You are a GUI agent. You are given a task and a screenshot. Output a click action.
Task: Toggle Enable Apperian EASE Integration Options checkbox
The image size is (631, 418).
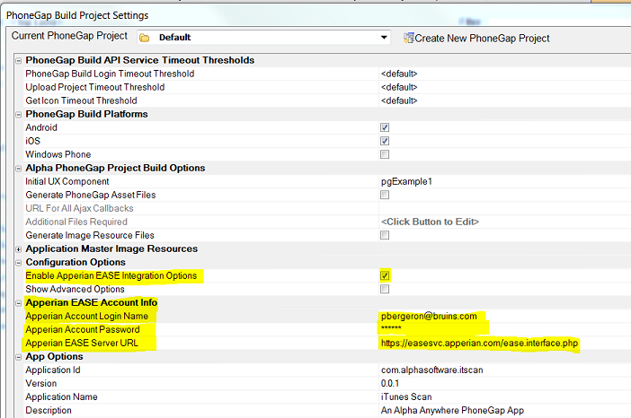pyautogui.click(x=385, y=275)
